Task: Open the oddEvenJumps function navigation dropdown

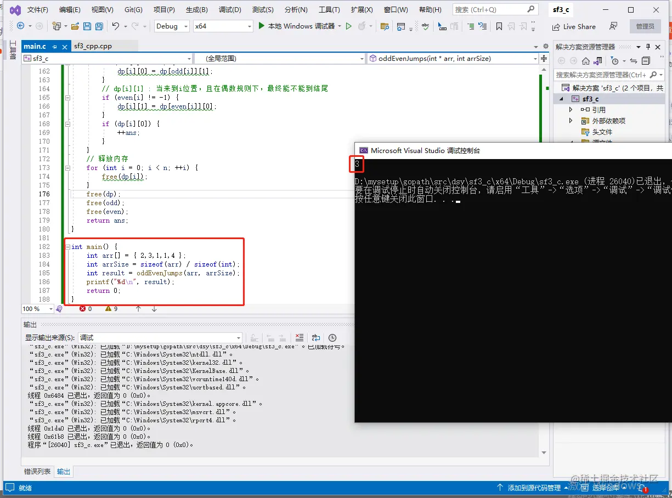Action: click(x=453, y=58)
